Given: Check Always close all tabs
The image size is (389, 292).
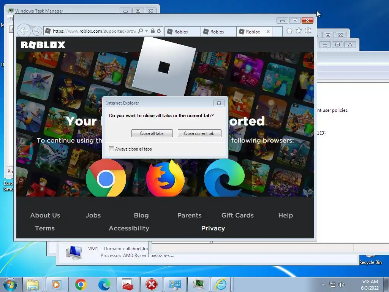Looking at the screenshot, I should coord(111,149).
